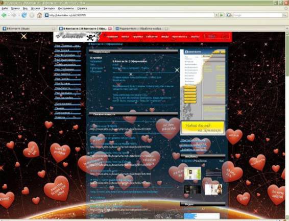The height and width of the screenshot is (221, 289).
Task: Collapse the Информация section header
Action: tap(133, 52)
